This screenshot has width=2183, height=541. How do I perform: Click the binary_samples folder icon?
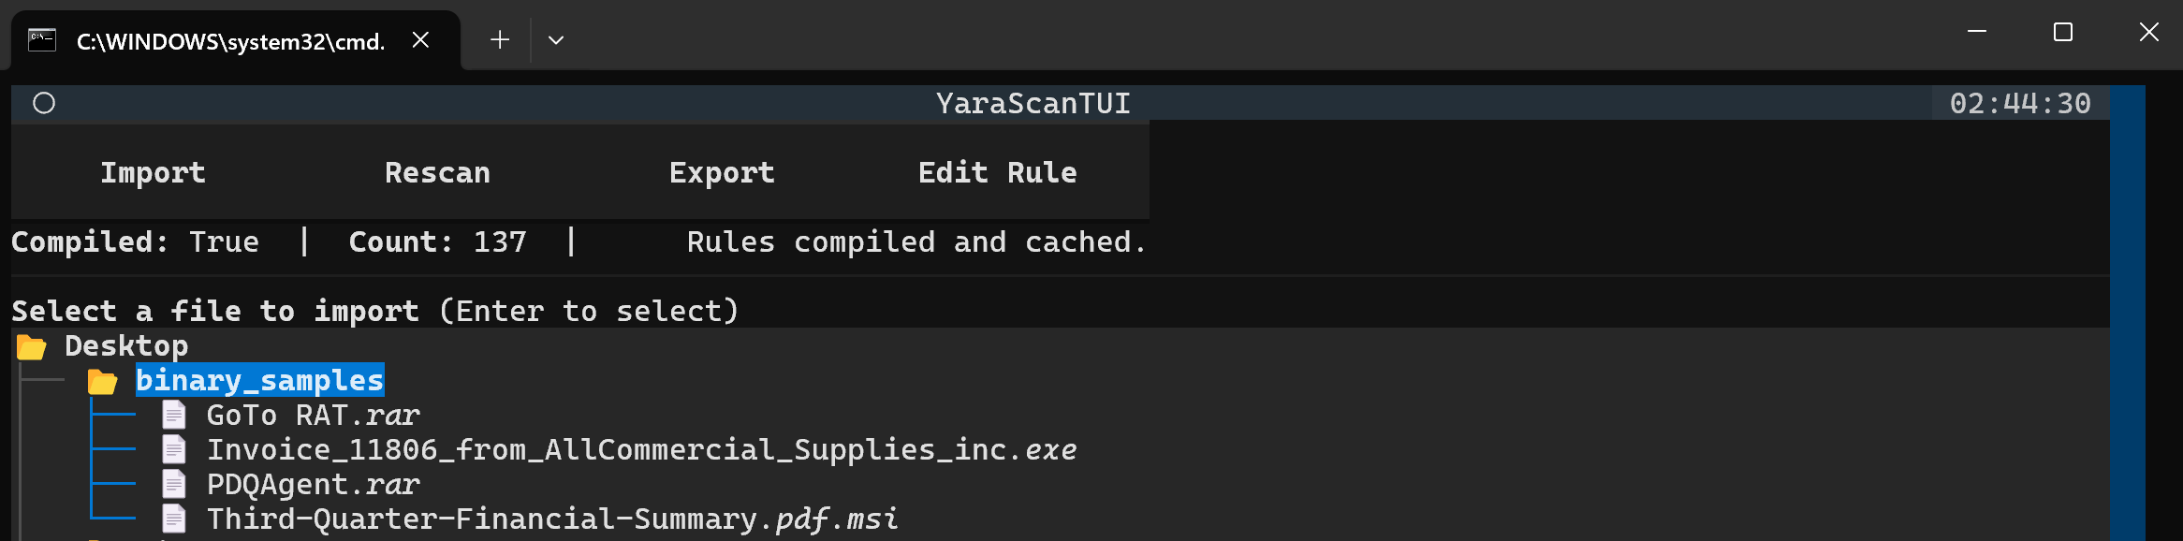[x=102, y=382]
